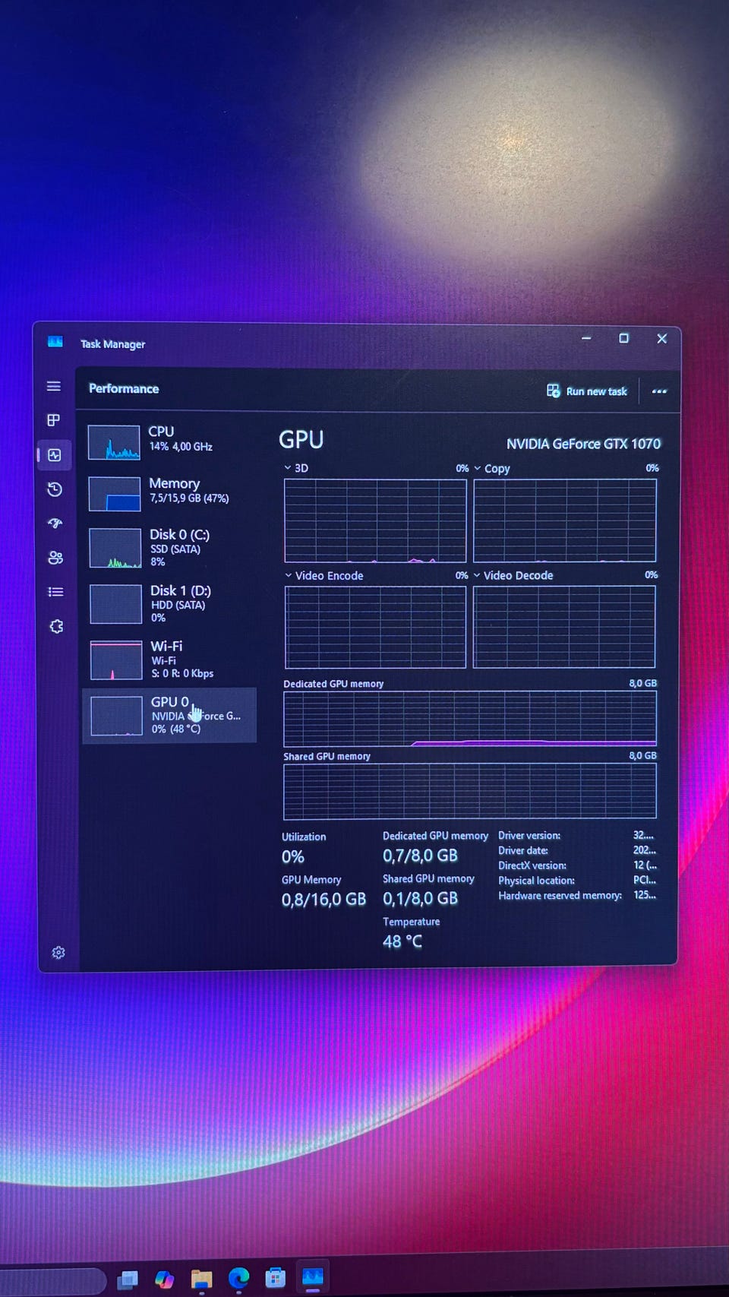
Task: Click the Video Encode graph
Action: point(375,628)
